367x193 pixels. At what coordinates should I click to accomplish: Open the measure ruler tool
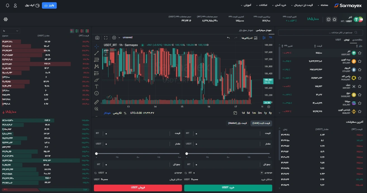97,102
